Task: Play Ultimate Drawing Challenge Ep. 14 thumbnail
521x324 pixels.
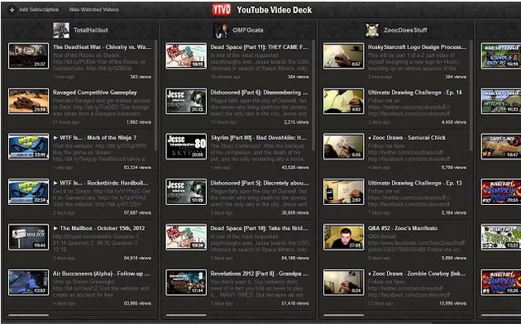Action: point(343,101)
